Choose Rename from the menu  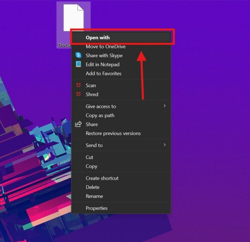point(94,196)
